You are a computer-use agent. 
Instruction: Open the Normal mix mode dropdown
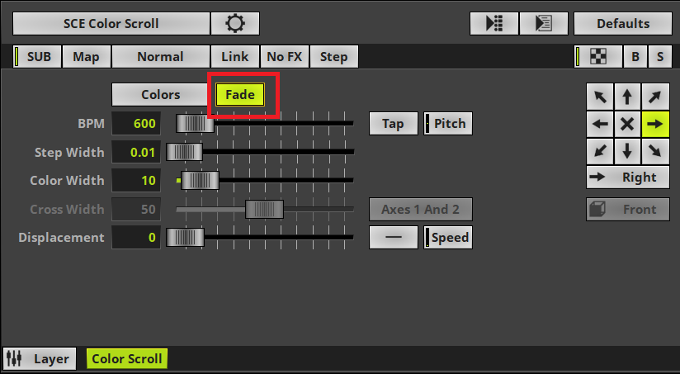point(160,57)
